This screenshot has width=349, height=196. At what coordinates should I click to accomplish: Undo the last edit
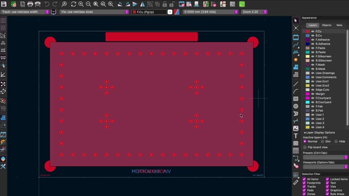point(47,4)
